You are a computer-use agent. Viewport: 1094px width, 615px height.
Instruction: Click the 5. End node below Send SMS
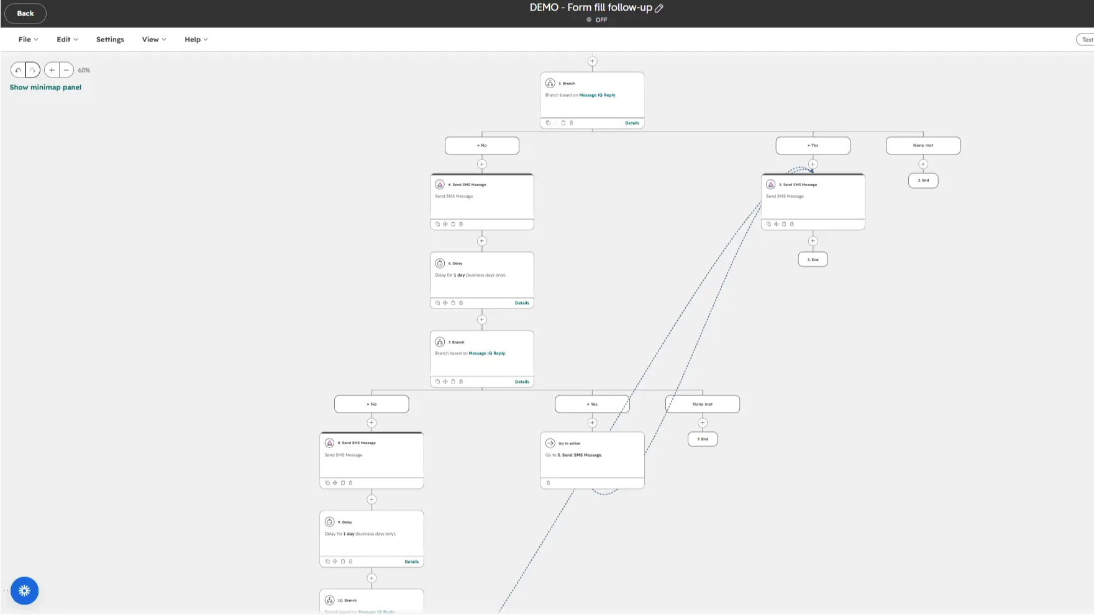click(x=813, y=259)
